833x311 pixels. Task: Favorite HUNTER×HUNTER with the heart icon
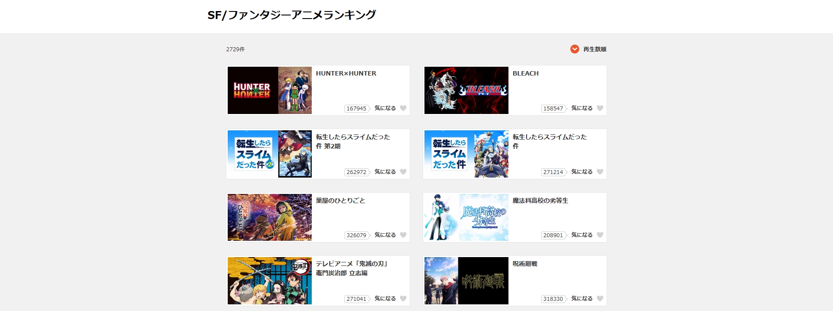(x=403, y=108)
